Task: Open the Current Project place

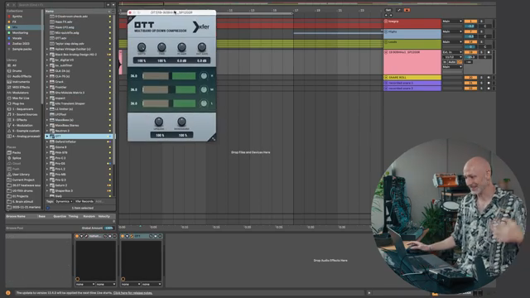Action: click(x=23, y=180)
